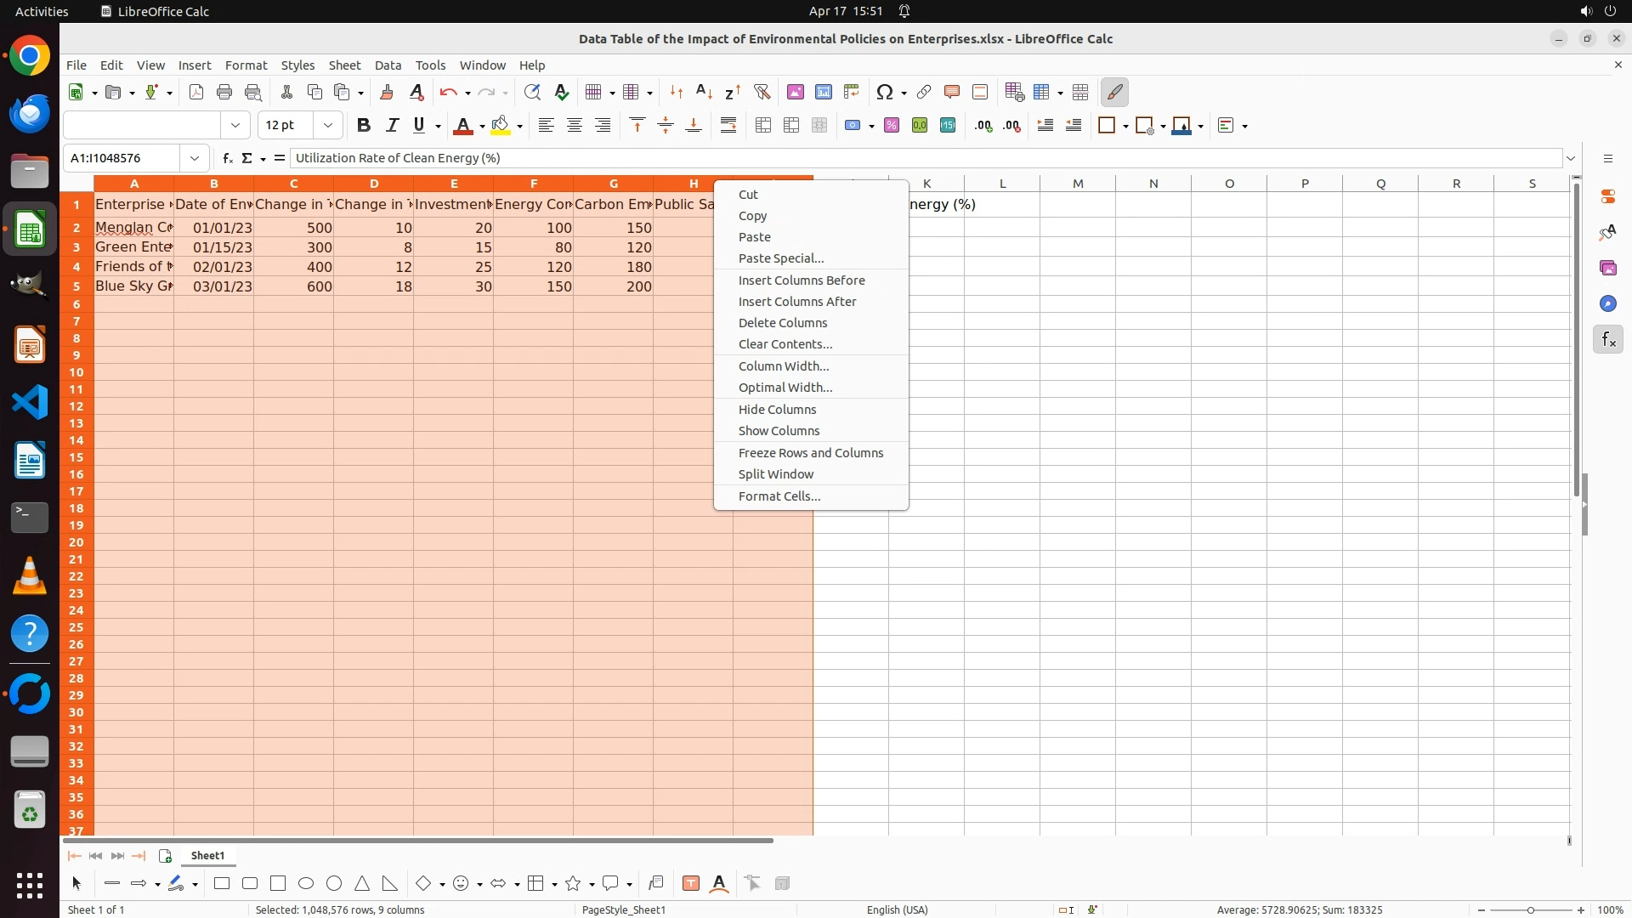Toggle Italic formatting
Screen dimensions: 1632x918
[392, 125]
